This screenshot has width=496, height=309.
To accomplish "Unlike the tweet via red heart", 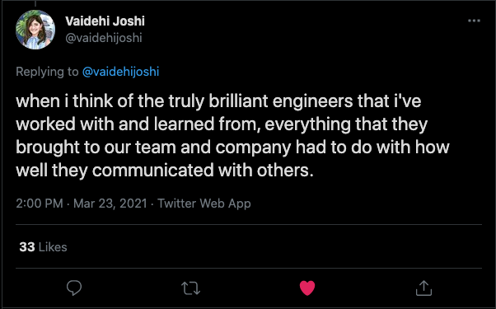I will pos(307,288).
